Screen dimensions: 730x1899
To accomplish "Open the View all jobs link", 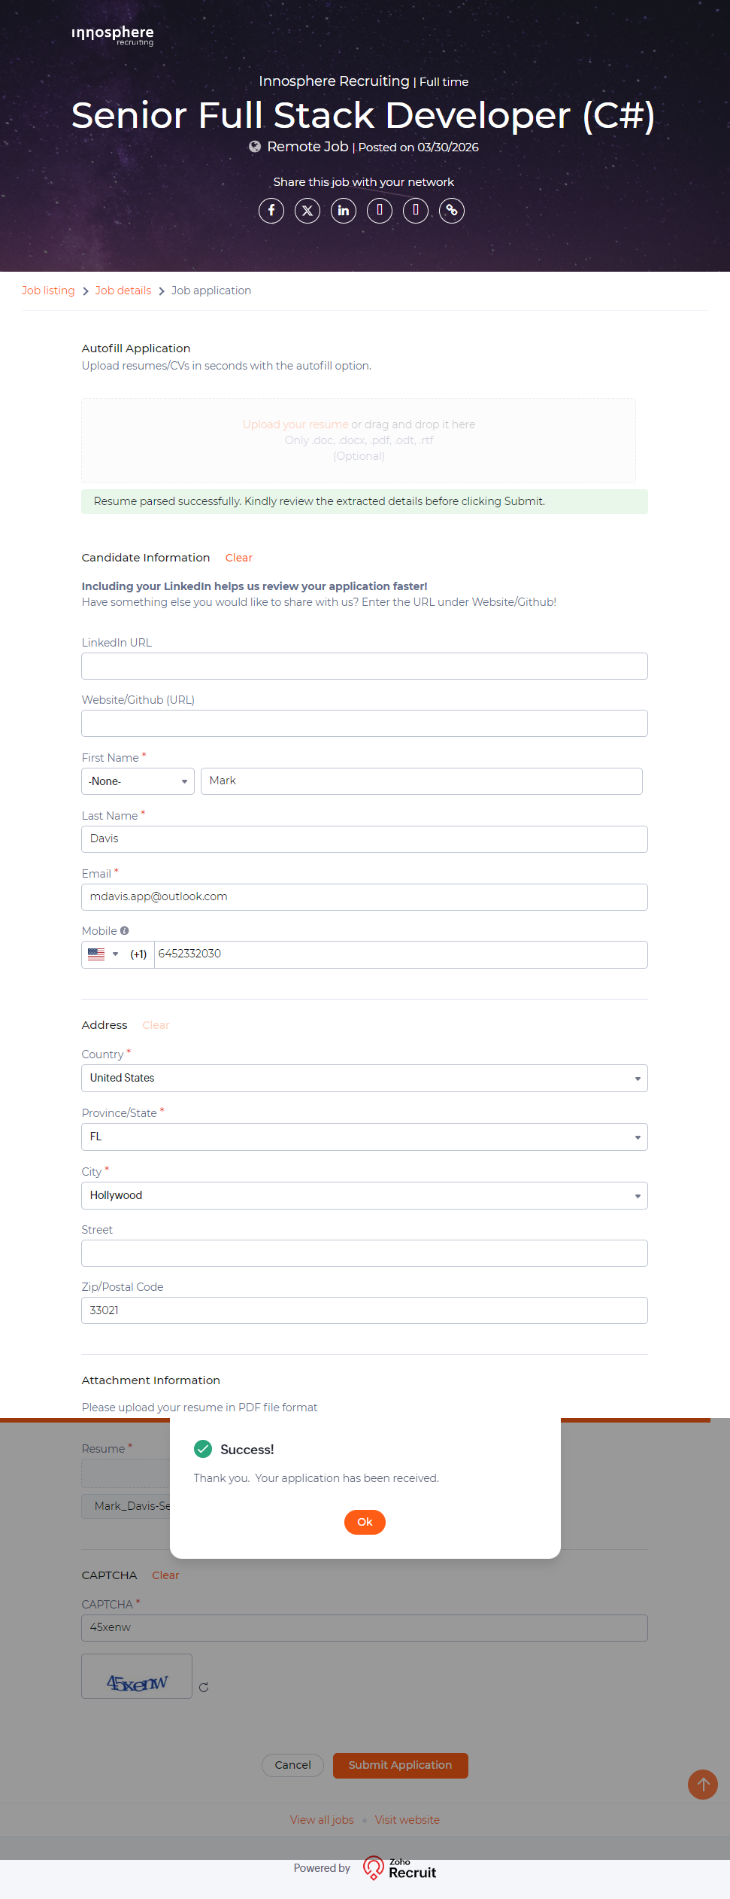I will pyautogui.click(x=322, y=1820).
